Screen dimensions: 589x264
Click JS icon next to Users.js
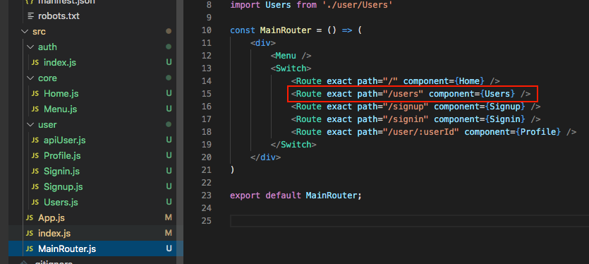pyautogui.click(x=35, y=203)
